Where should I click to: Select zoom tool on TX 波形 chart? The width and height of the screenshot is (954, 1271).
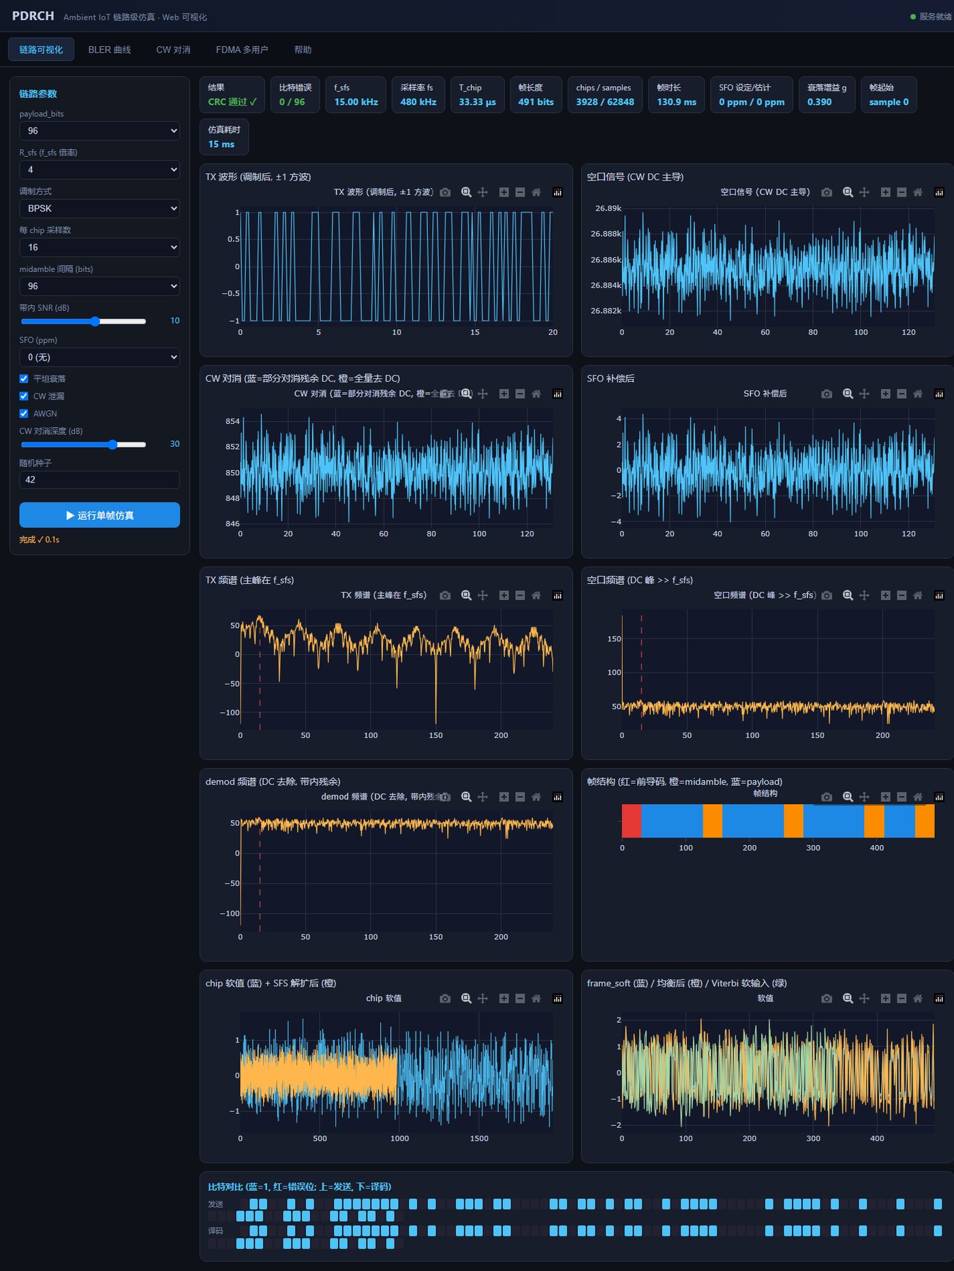tap(466, 192)
